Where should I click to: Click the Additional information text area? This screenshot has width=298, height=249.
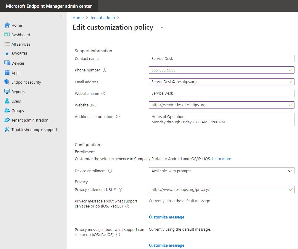(x=221, y=119)
